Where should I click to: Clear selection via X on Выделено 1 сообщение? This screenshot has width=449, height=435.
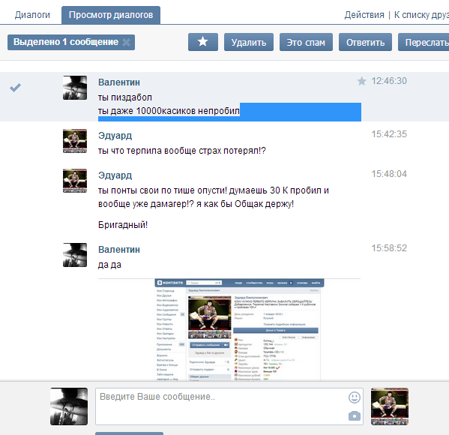(x=126, y=43)
